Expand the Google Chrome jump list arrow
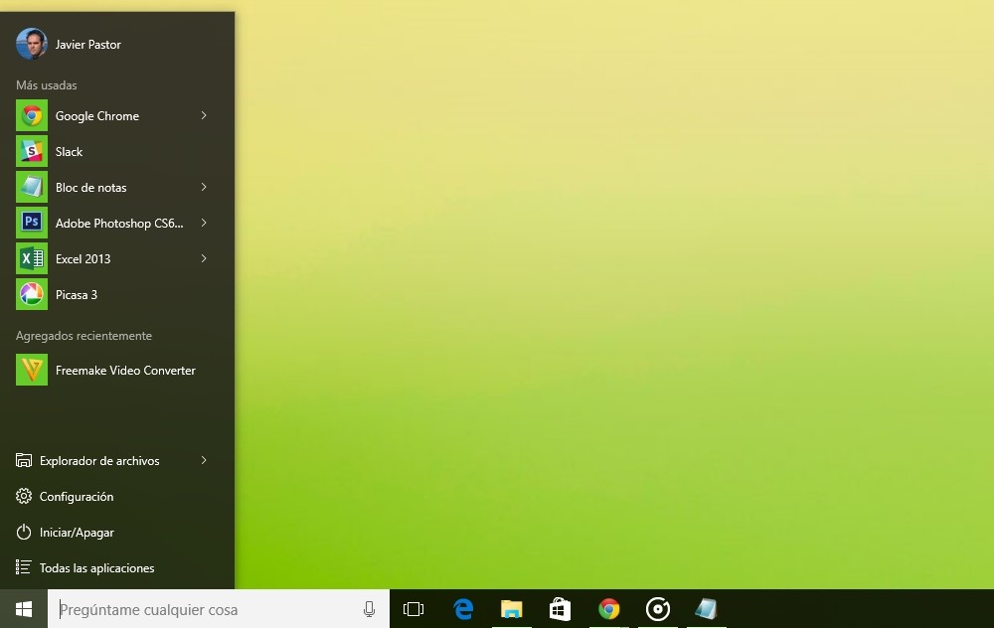Image resolution: width=994 pixels, height=628 pixels. 204,115
